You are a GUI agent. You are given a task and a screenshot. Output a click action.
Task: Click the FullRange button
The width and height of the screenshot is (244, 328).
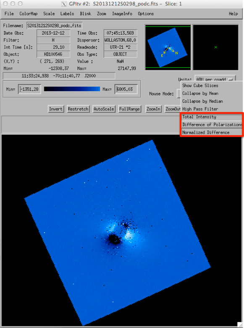tap(129, 109)
